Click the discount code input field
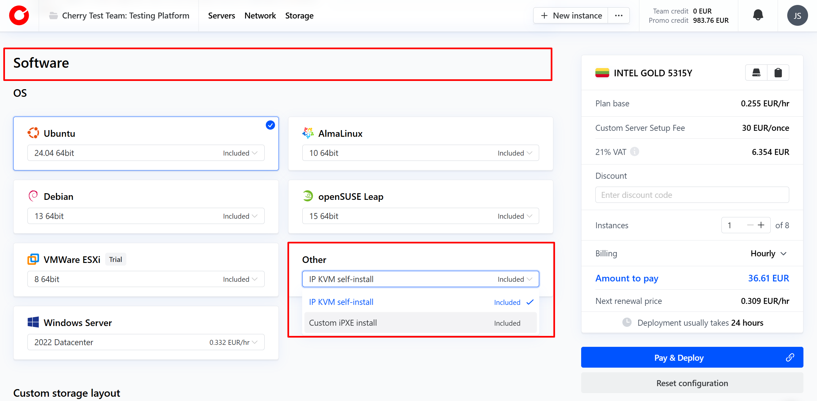 692,195
